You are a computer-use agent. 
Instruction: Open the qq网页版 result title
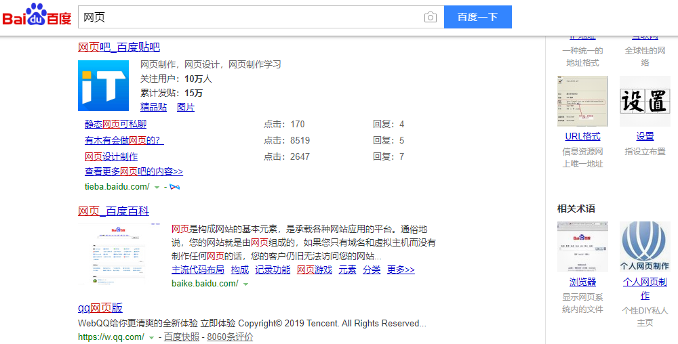(x=100, y=307)
